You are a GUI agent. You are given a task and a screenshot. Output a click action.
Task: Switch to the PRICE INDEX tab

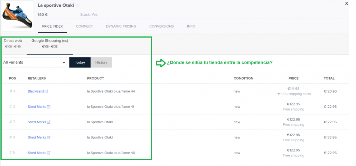point(53,26)
